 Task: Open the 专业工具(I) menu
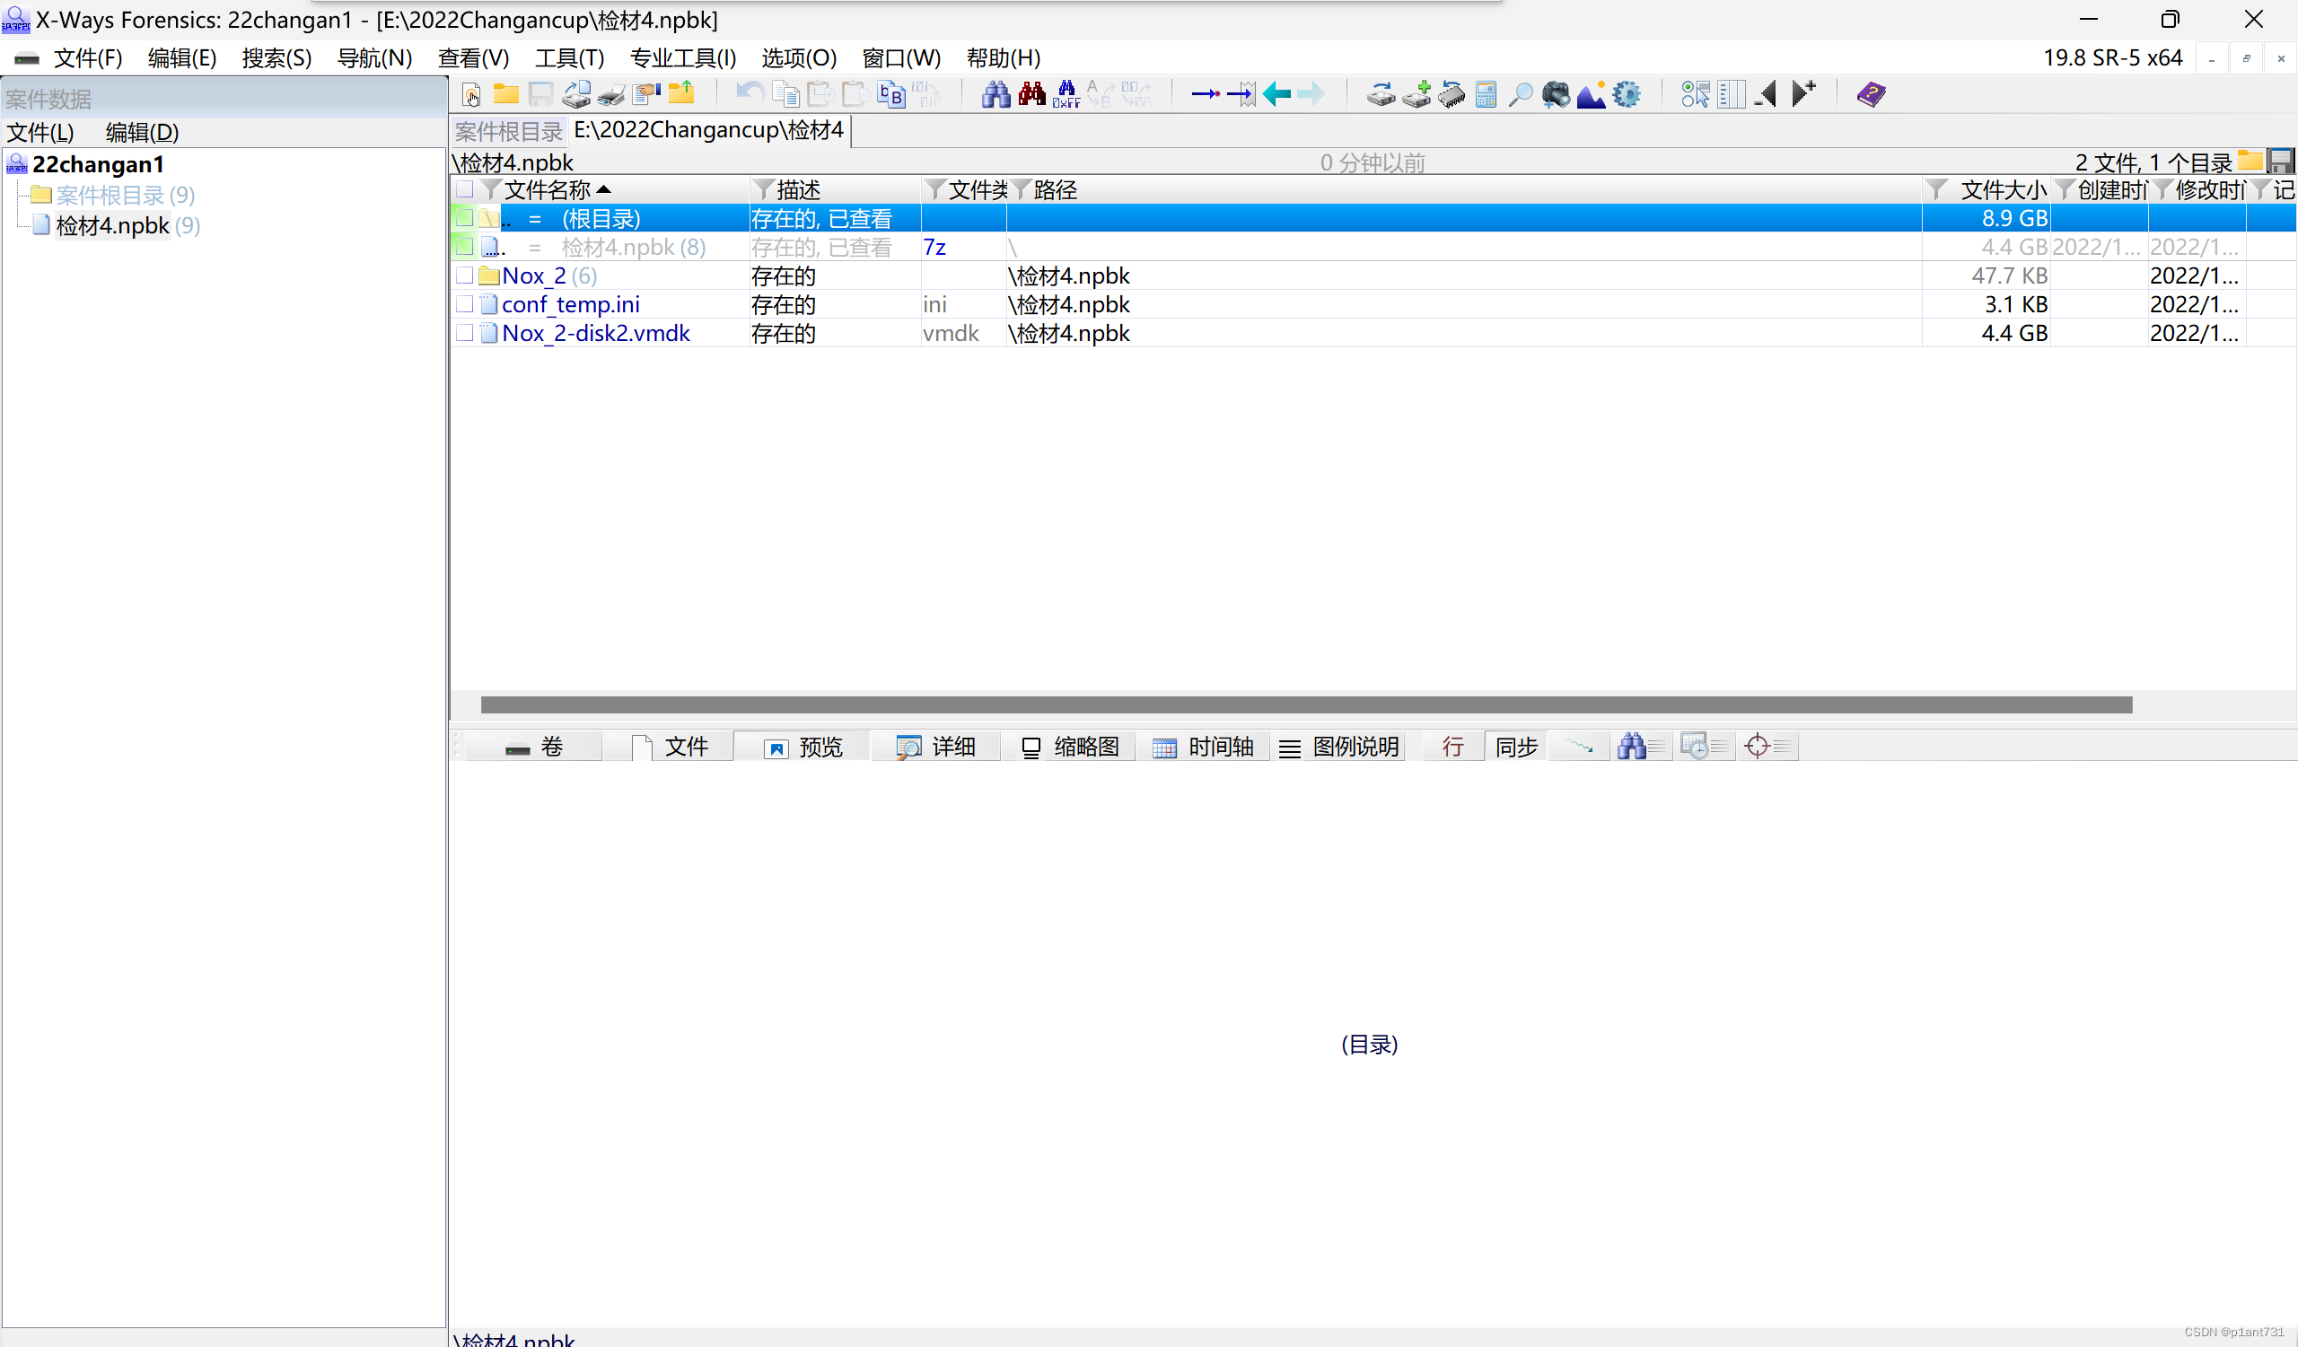682,58
